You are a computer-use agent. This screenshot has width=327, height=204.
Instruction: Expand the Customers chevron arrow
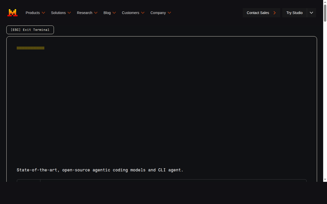pyautogui.click(x=143, y=13)
